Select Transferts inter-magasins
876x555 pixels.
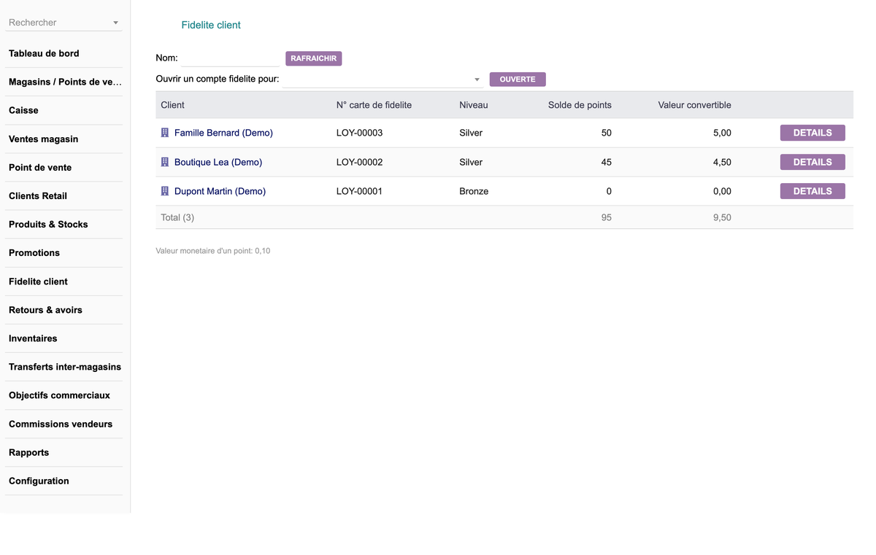[x=64, y=366]
